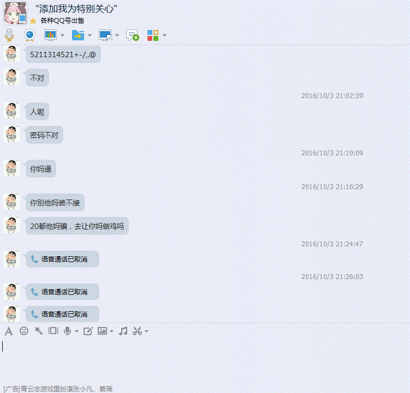Record a voice message with mic icon
This screenshot has width=410, height=393.
(68, 331)
